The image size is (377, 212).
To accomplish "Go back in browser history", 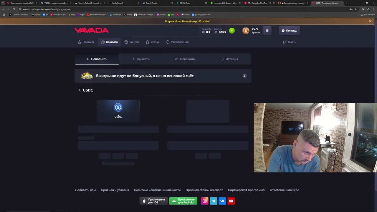I will [3, 9].
